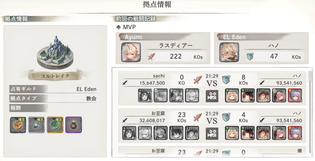The image size is (315, 161).
Task: Click the 拠点情報 section header on the left
Action: (x=16, y=19)
